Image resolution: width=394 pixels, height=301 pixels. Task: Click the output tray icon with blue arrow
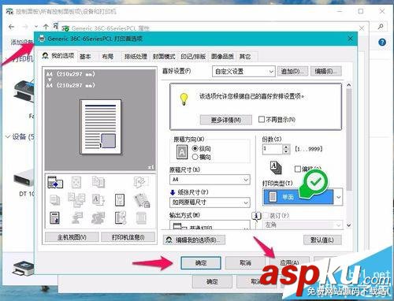55,182
